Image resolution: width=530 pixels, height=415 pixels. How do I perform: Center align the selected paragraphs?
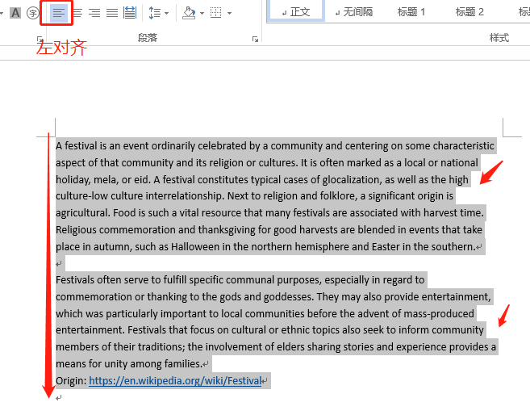tap(77, 13)
